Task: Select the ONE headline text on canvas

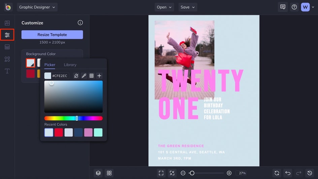Action: [178, 108]
